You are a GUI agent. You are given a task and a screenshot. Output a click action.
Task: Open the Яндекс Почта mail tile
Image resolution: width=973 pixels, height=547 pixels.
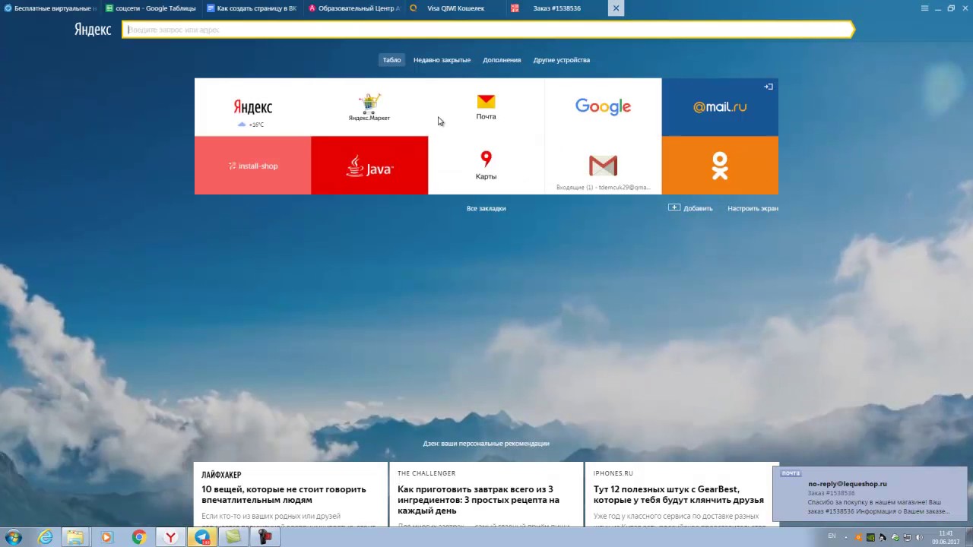tap(486, 107)
